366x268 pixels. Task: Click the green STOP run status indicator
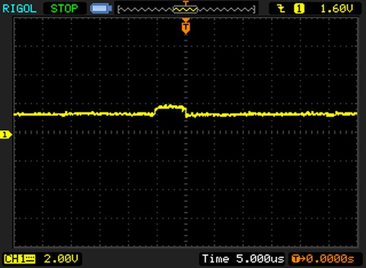tap(65, 9)
